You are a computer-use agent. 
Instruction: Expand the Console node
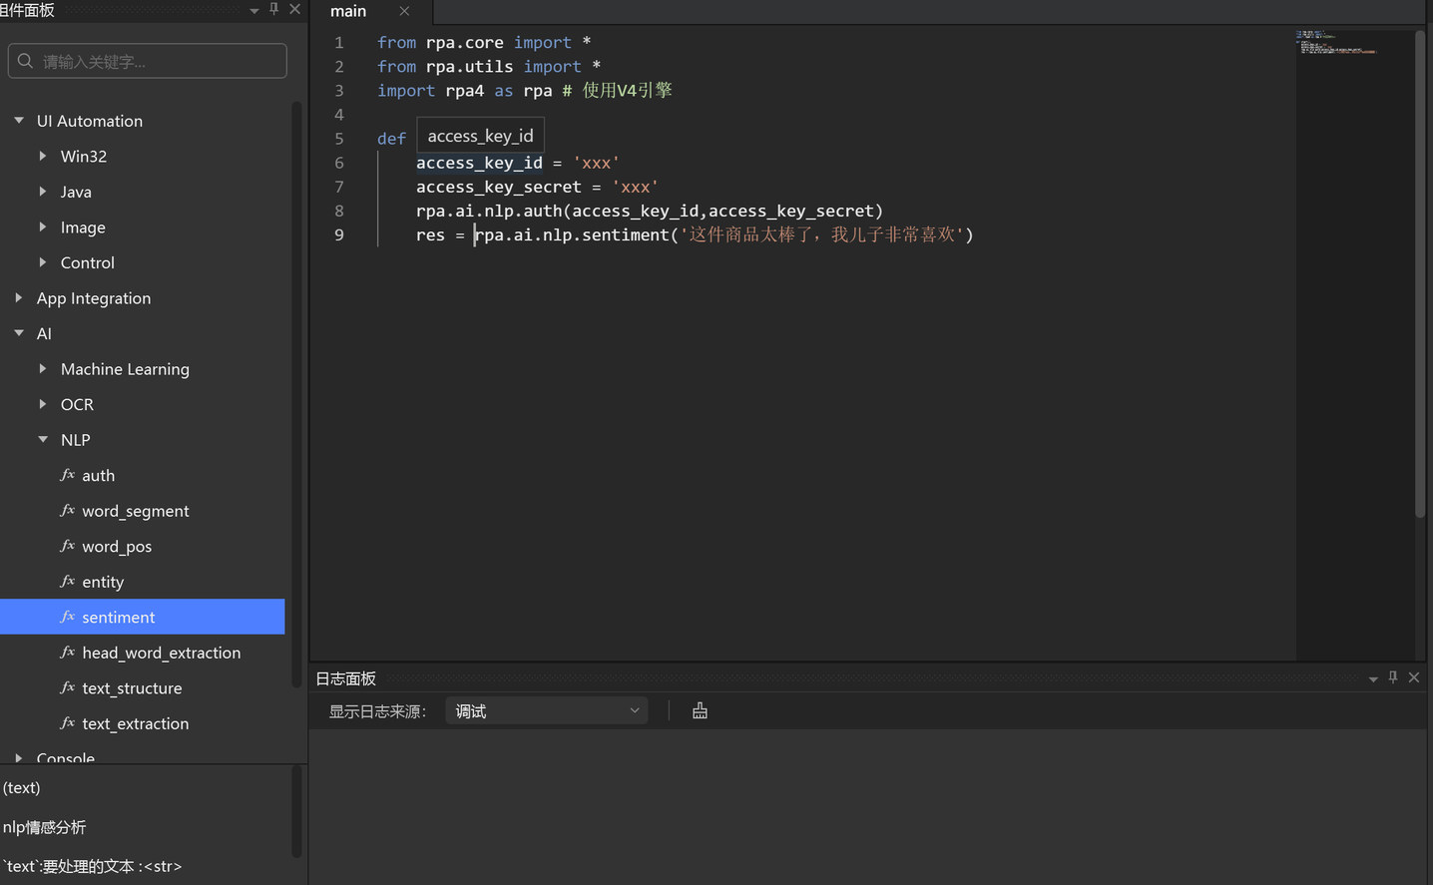coord(19,758)
